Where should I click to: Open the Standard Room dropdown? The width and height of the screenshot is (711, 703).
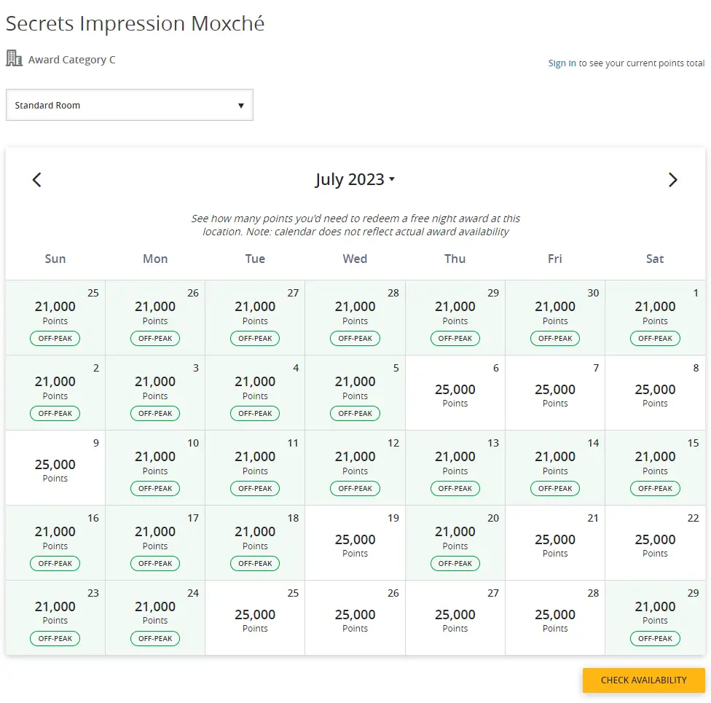[130, 105]
